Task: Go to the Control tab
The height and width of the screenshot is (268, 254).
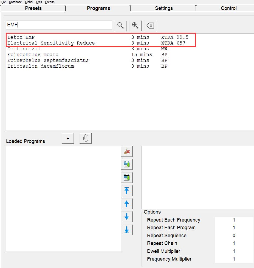Action: [228, 8]
